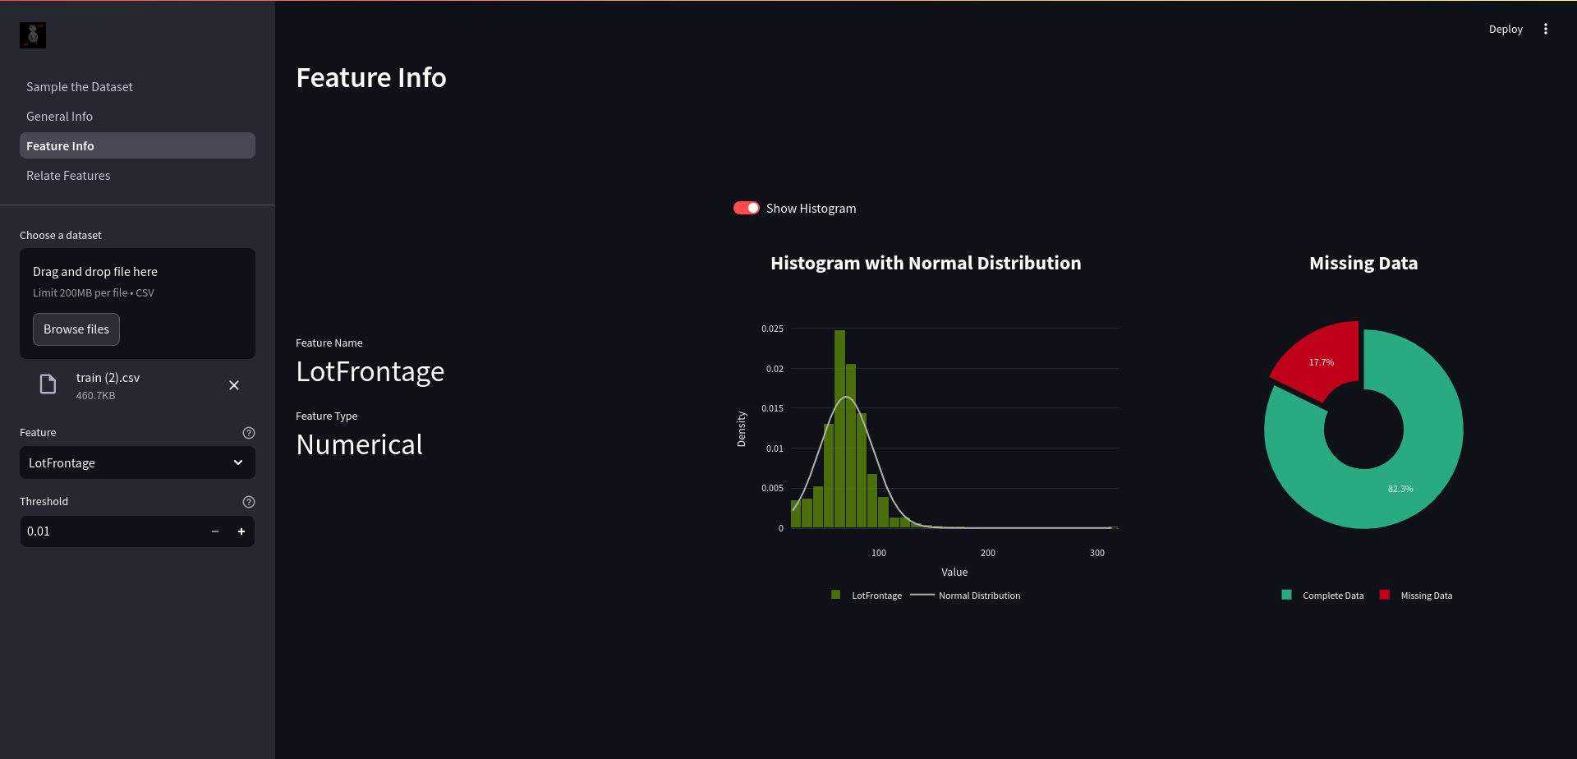Toggle Complete Data in pie legend
The height and width of the screenshot is (759, 1577).
[1322, 596]
